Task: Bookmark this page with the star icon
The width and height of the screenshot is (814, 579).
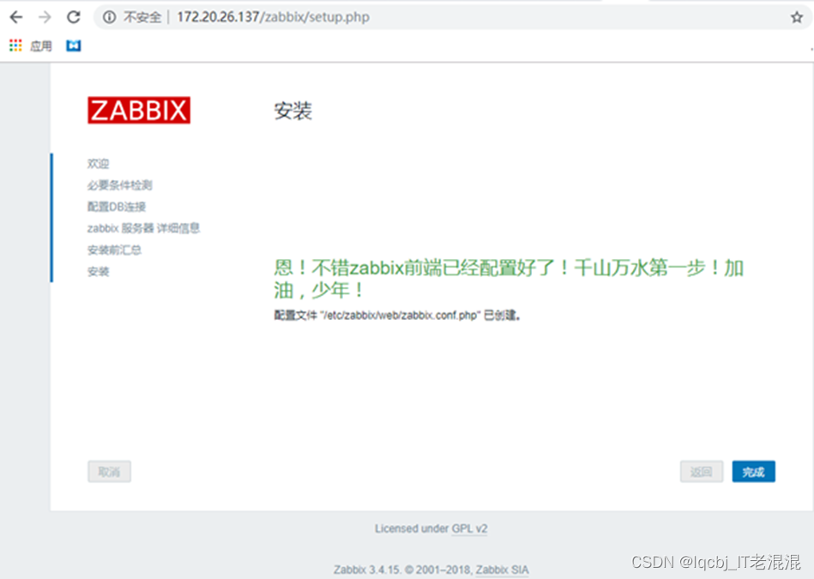Action: point(797,17)
